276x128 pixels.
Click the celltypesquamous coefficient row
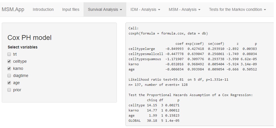pos(192,59)
